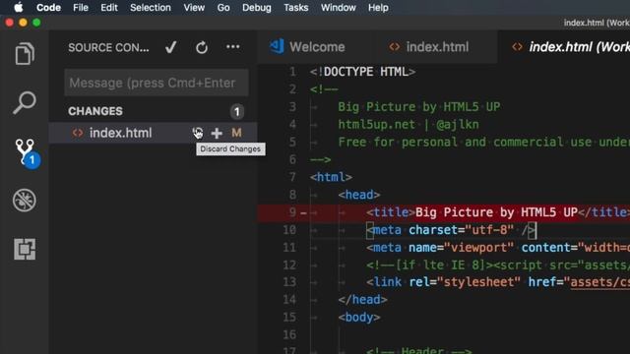Open the Selection menu
The image size is (630, 354).
tap(151, 7)
